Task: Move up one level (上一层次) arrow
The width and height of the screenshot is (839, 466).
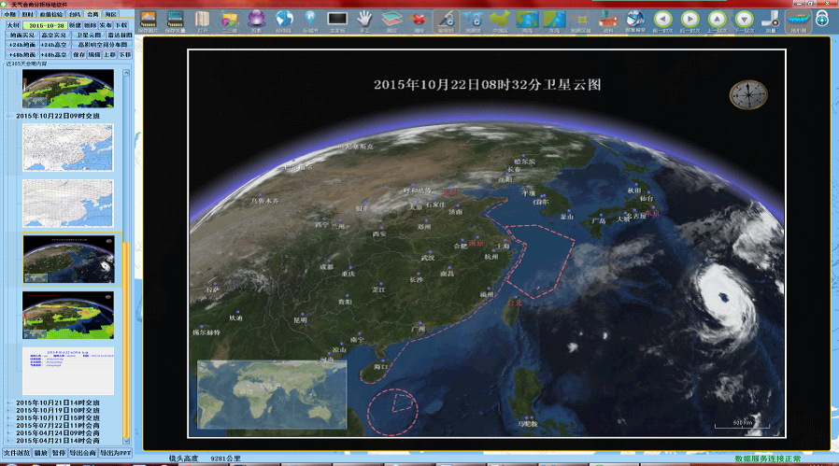Action: coord(717,21)
